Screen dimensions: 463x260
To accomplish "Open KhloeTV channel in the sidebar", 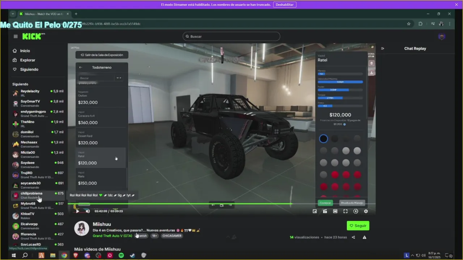I will tap(38, 216).
